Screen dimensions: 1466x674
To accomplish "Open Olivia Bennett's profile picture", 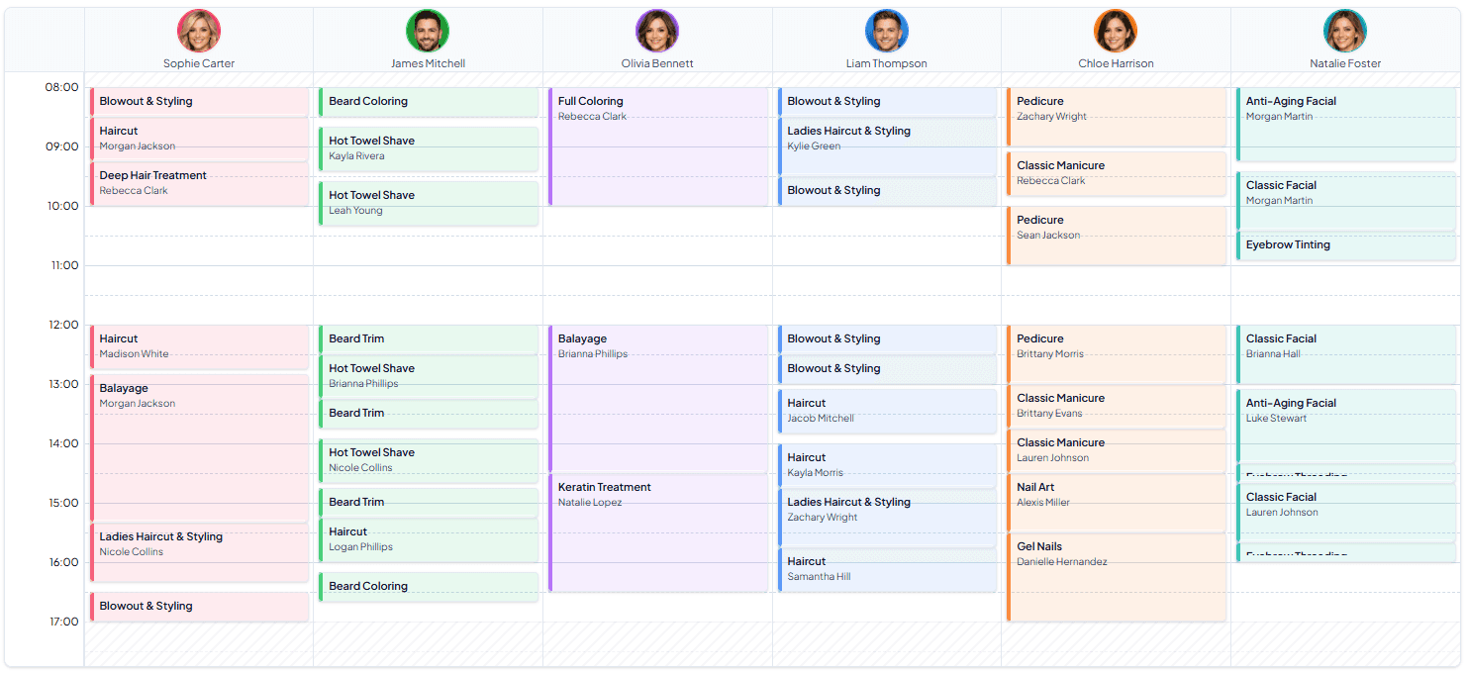I will [x=656, y=31].
